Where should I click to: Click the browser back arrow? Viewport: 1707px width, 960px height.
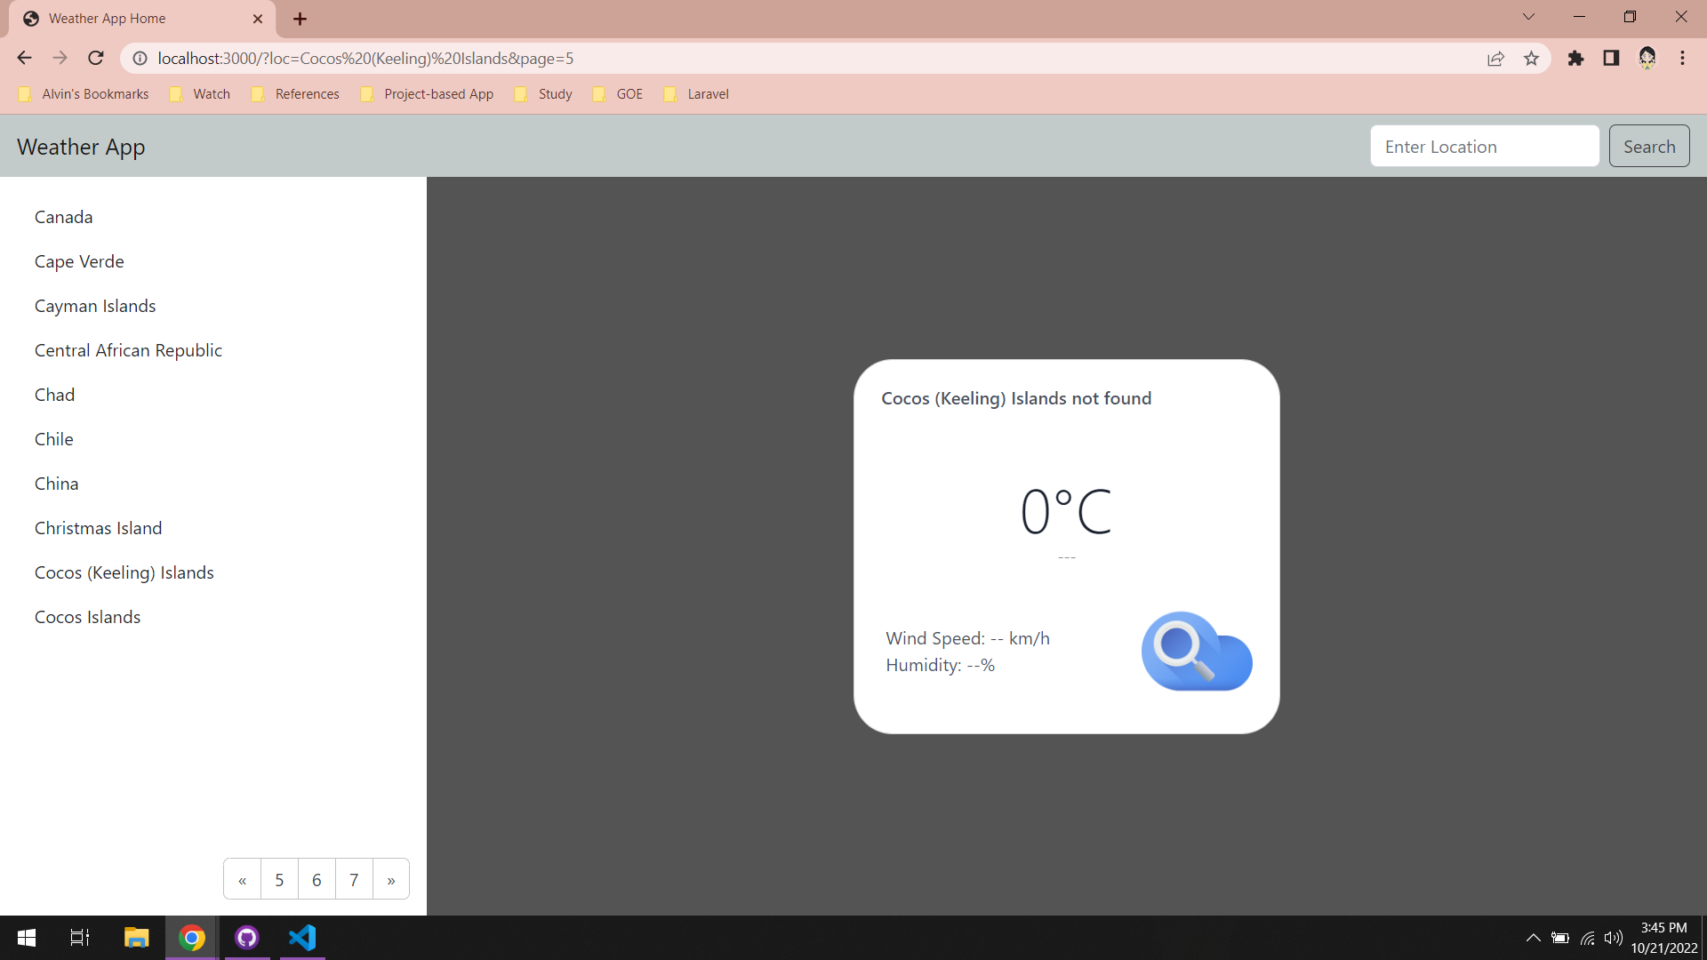tap(24, 58)
